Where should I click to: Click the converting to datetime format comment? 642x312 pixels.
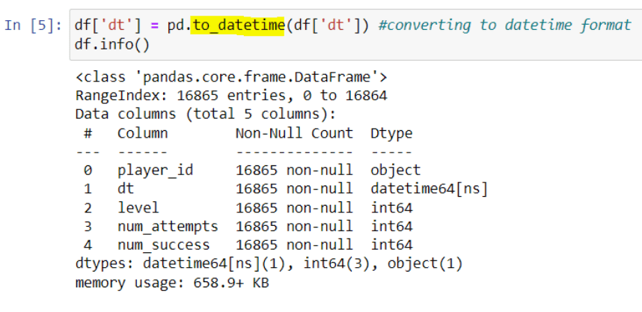[505, 25]
